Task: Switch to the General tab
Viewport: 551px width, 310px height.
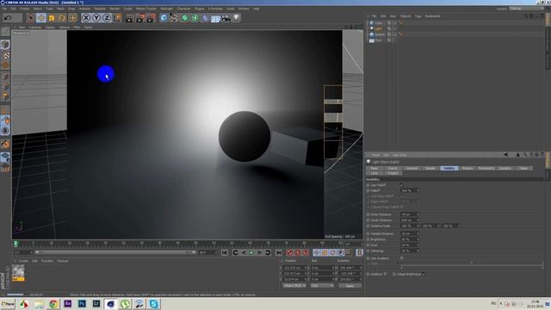Action: pyautogui.click(x=412, y=169)
